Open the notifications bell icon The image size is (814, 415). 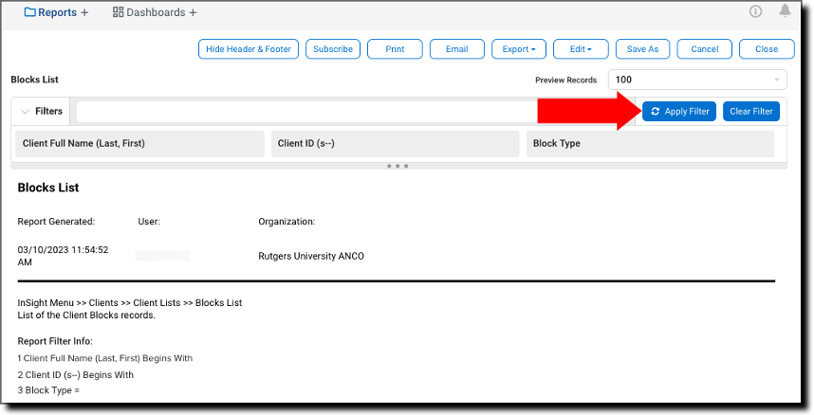[x=785, y=11]
